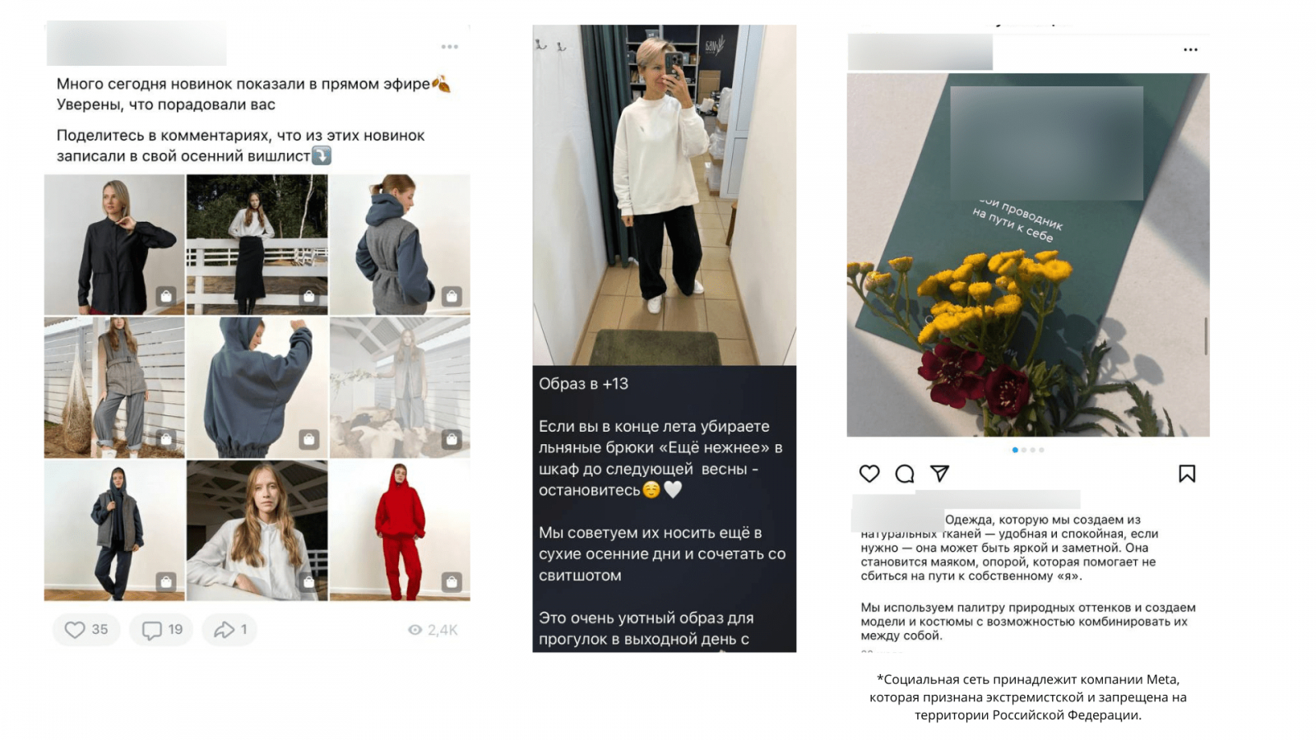
Task: Tap the comment bubble on the right post
Action: pyautogui.click(x=905, y=474)
